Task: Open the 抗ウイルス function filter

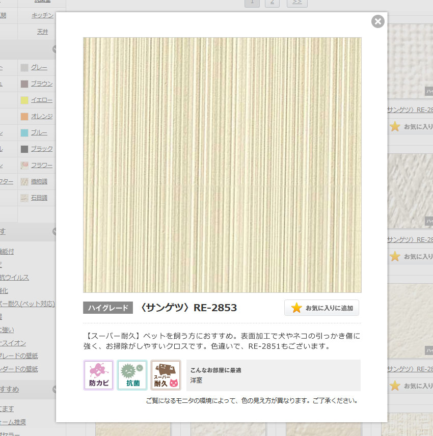Action: pos(14,277)
